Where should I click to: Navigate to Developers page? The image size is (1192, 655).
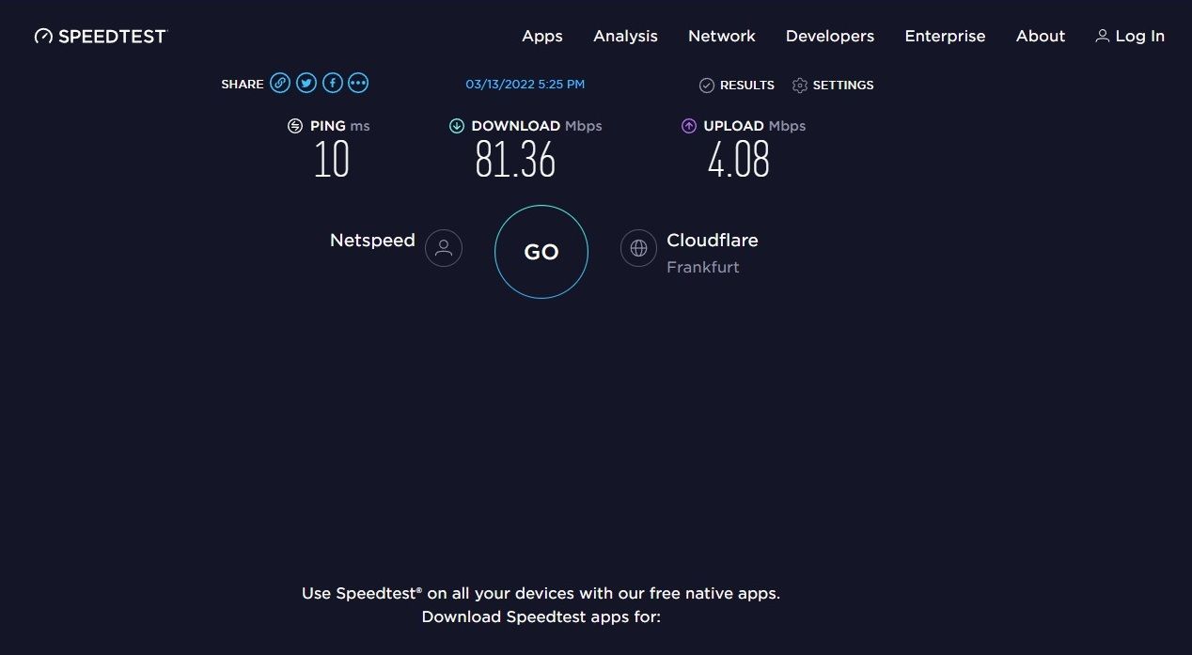coord(830,36)
